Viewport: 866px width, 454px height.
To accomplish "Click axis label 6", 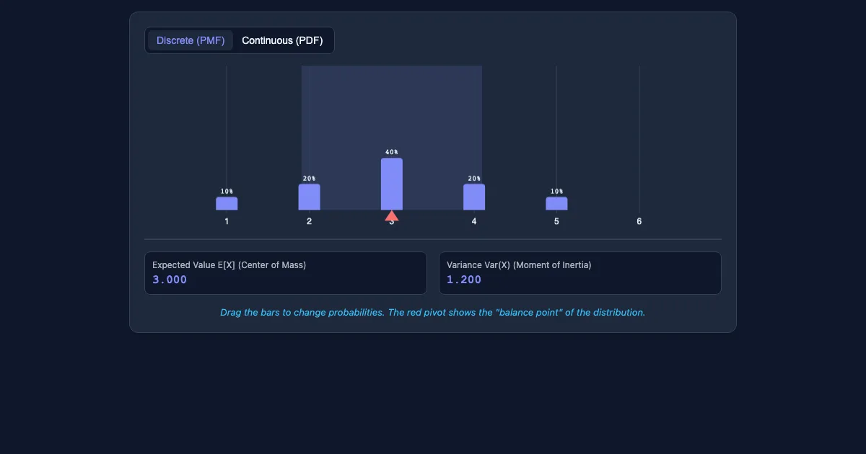I will (639, 221).
